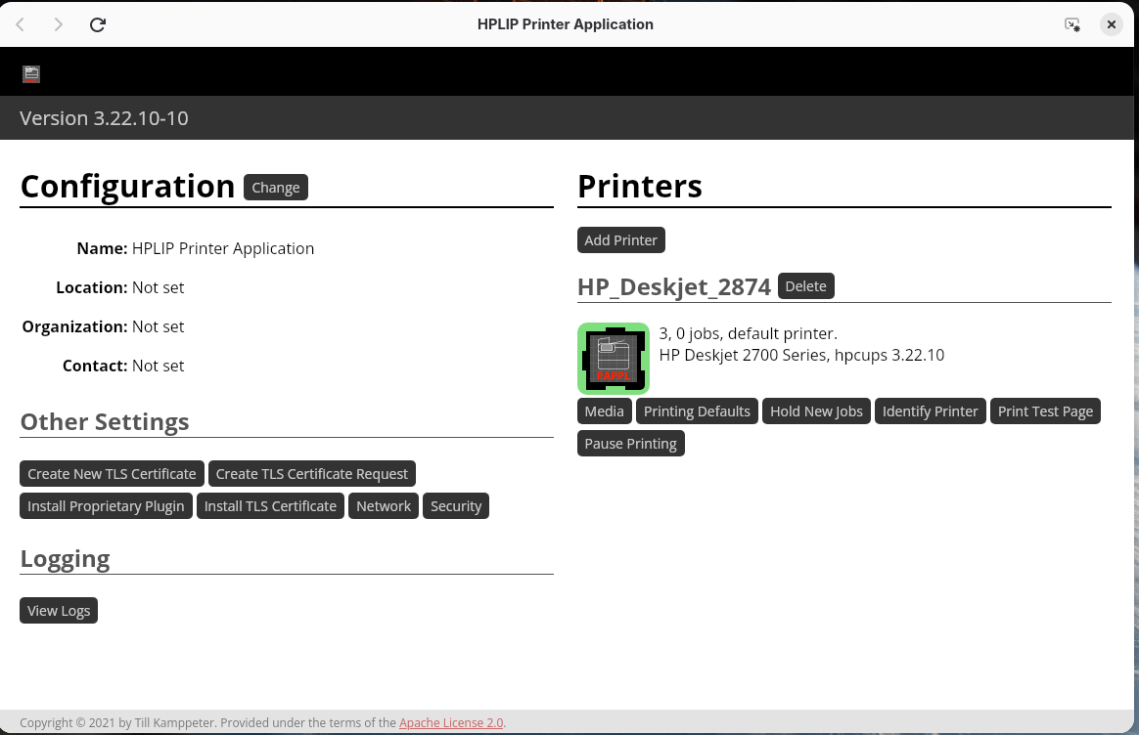Click the HPLIP home icon in header
The height and width of the screenshot is (735, 1139).
[x=31, y=73]
